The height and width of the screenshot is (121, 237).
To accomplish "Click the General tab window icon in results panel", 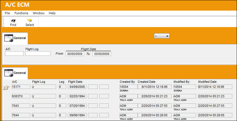I will coord(9,73).
